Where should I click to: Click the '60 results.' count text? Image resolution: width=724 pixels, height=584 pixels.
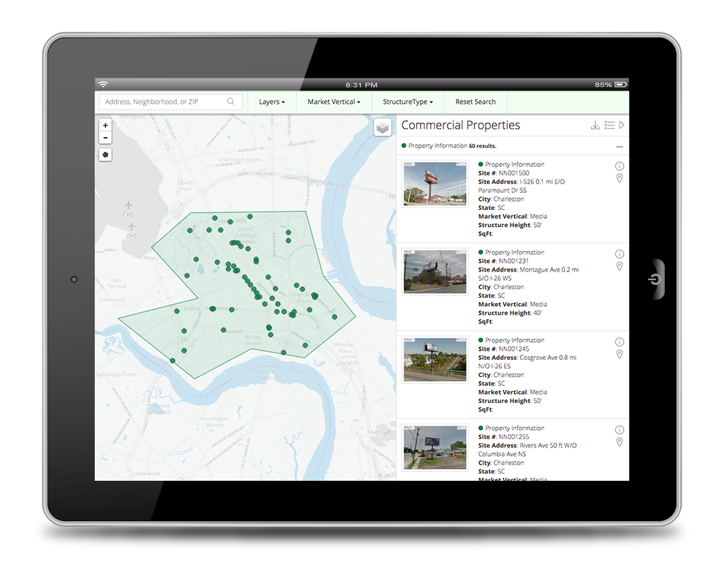[482, 146]
